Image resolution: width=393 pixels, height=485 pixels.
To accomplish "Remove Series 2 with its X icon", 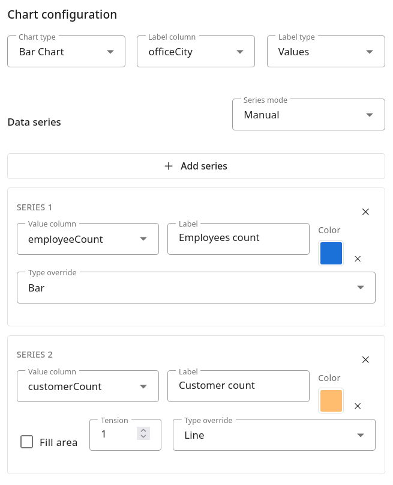I will pos(365,359).
